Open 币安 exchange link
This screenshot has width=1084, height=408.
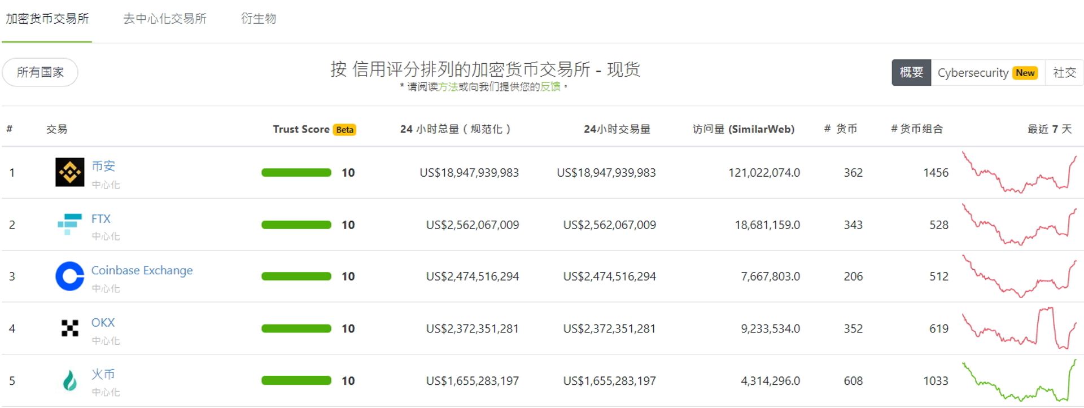(103, 166)
